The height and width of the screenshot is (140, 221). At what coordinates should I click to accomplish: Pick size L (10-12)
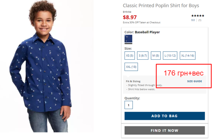[x=170, y=56]
